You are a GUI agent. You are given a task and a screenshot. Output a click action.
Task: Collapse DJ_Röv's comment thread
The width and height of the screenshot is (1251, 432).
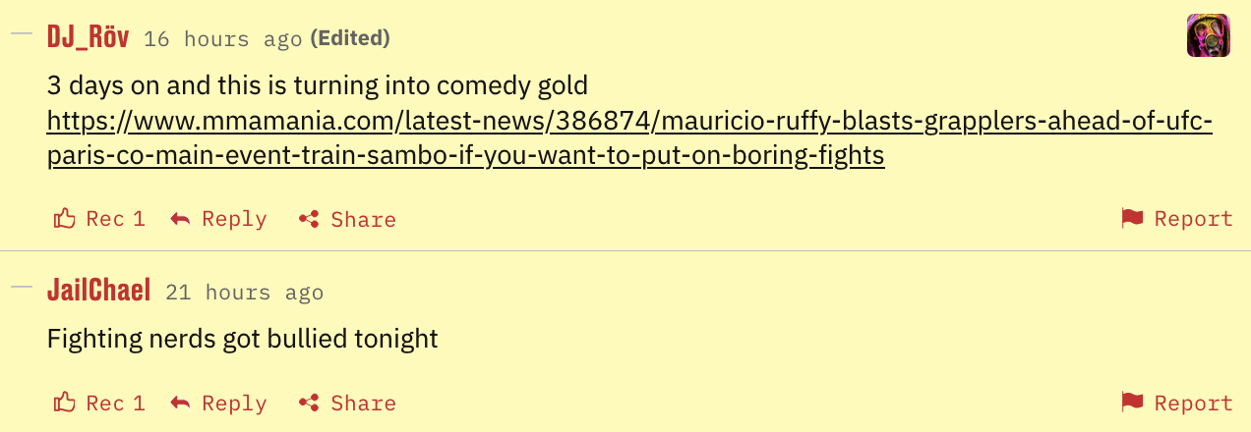click(x=22, y=33)
